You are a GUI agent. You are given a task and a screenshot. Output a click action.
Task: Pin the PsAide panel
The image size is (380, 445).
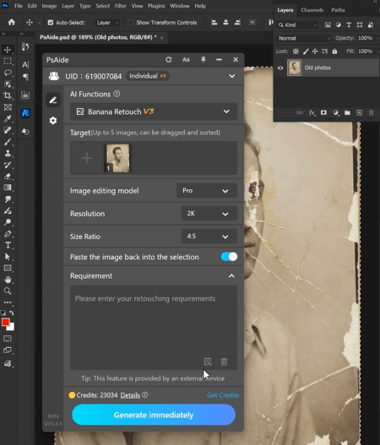coord(204,60)
